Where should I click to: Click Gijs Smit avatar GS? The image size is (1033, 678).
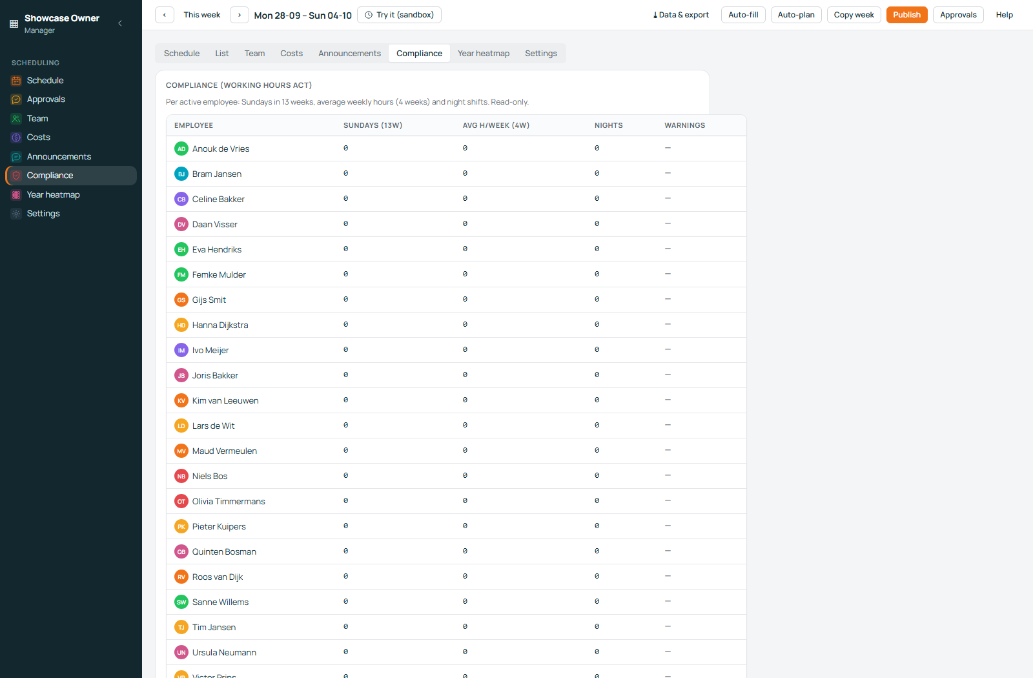[x=181, y=300]
